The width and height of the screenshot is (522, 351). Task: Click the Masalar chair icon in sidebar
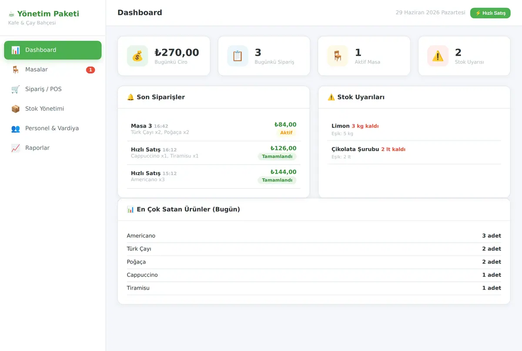(x=16, y=70)
